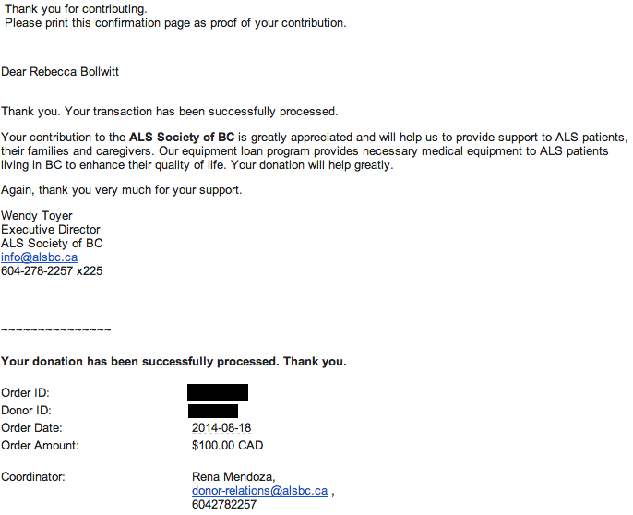Image resolution: width=633 pixels, height=515 pixels.
Task: Click the bold ALS Society of BC text
Action: 182,138
